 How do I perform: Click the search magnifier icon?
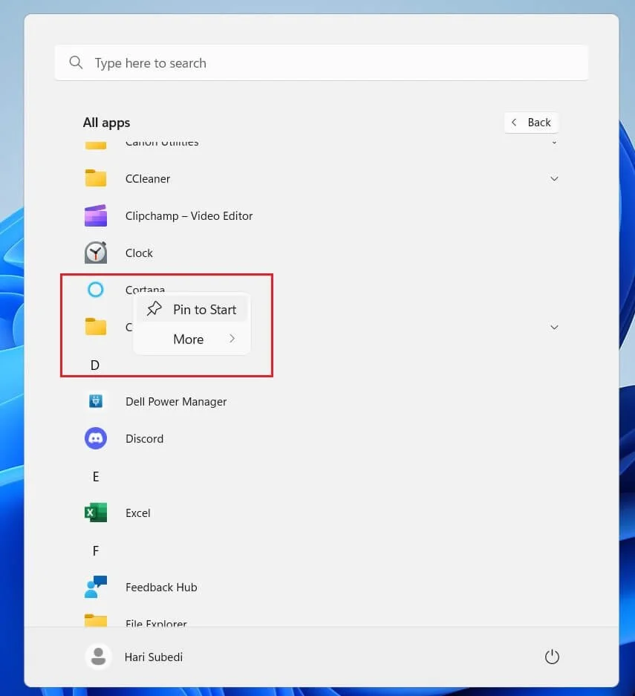tap(76, 62)
